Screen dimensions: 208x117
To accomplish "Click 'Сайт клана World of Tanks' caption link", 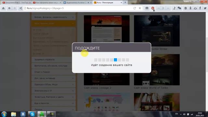I will [151, 88].
